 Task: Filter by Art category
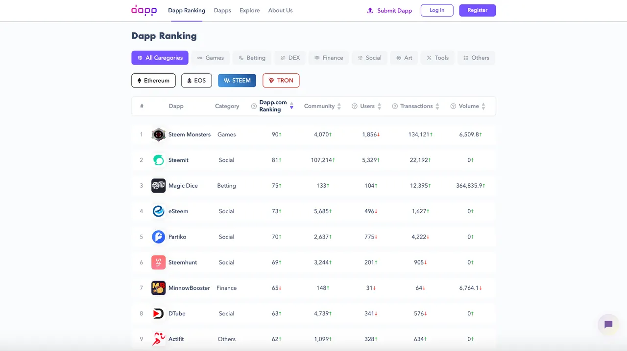coord(404,58)
